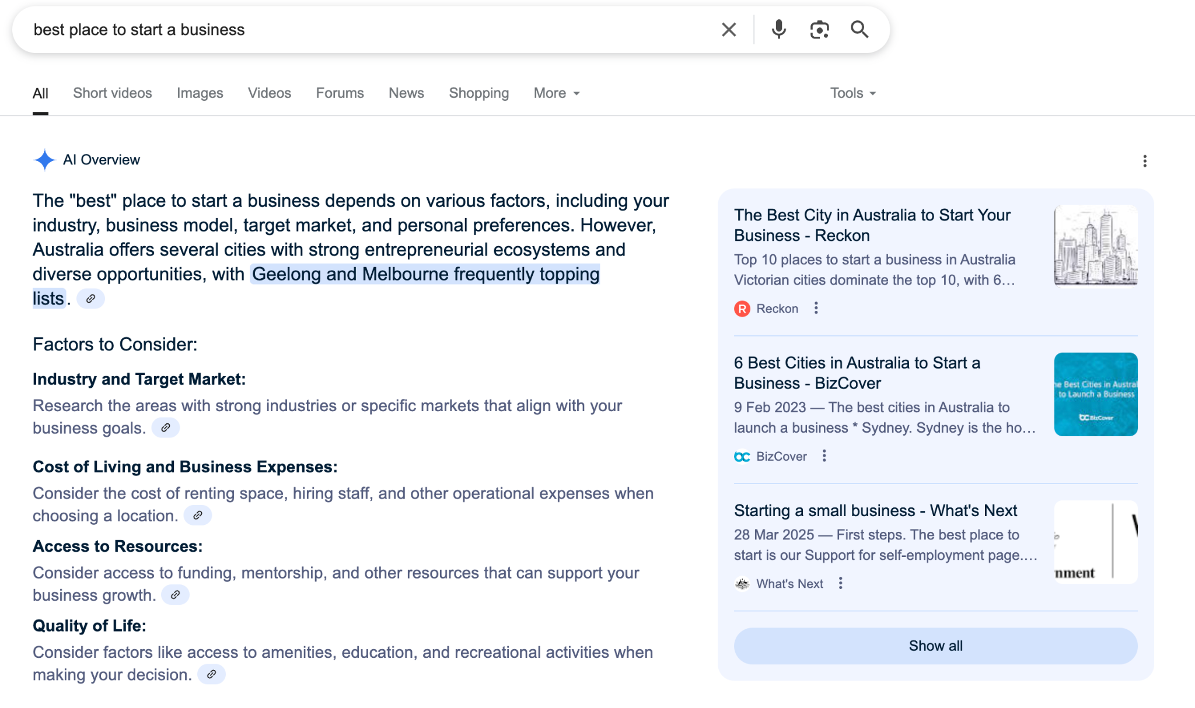
Task: Select the All results tab
Action: pos(40,93)
